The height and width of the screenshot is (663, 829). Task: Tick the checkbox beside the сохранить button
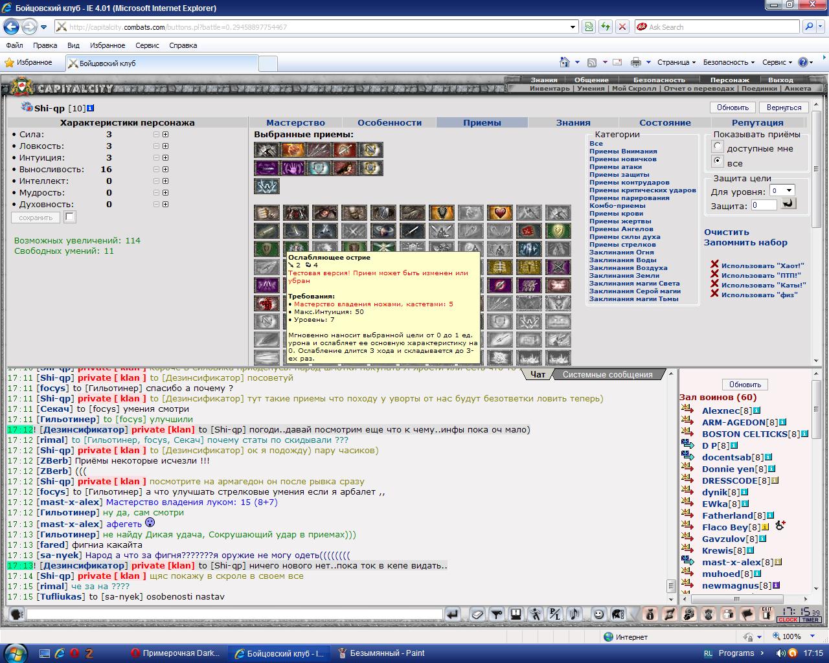coord(70,217)
